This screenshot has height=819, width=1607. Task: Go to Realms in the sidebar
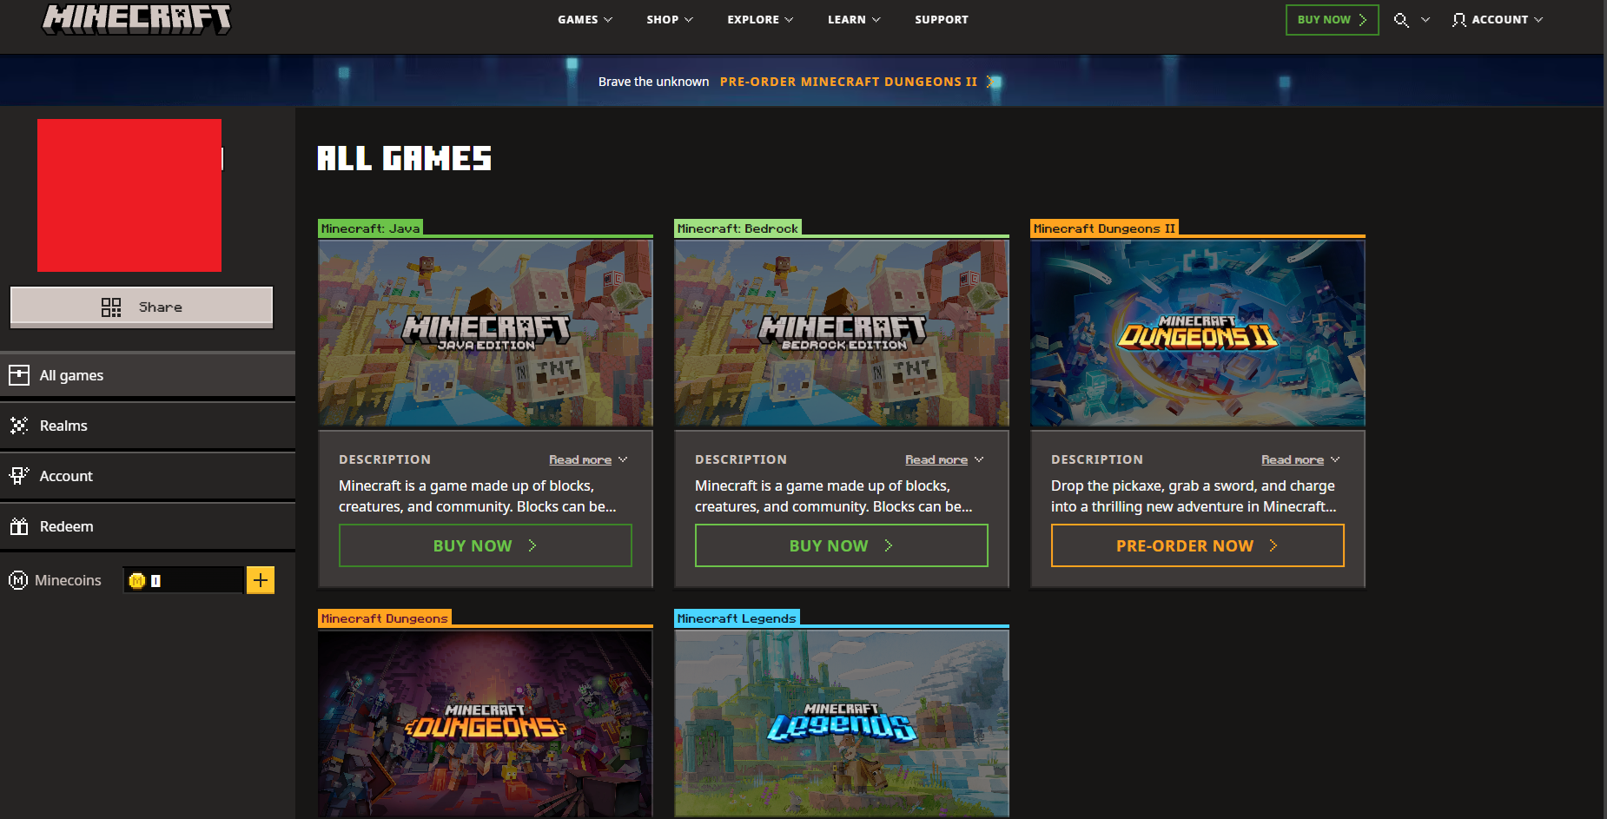click(x=148, y=426)
